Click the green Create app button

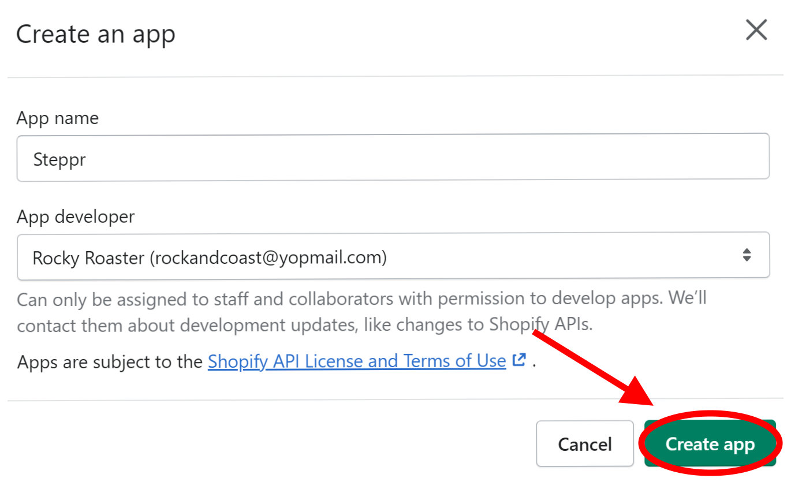pos(710,443)
